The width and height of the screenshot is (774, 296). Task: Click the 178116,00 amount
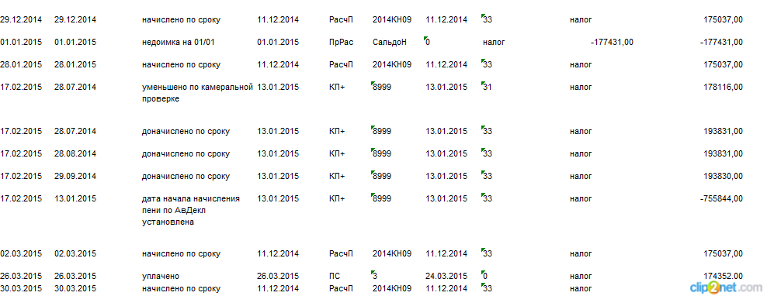point(724,88)
